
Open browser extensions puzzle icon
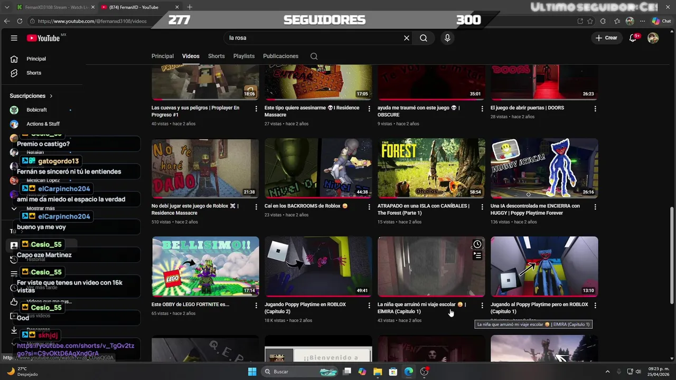(x=603, y=21)
